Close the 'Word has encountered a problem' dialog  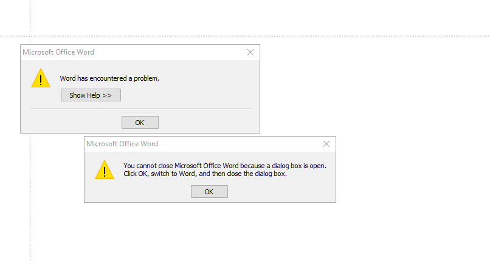coord(250,52)
